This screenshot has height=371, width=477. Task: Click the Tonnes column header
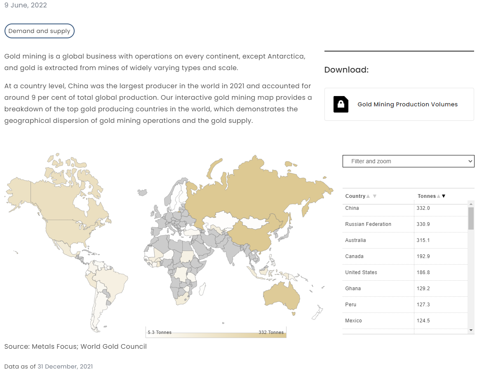tap(427, 196)
